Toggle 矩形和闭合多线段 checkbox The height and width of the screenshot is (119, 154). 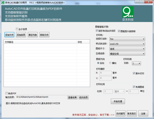(97, 31)
